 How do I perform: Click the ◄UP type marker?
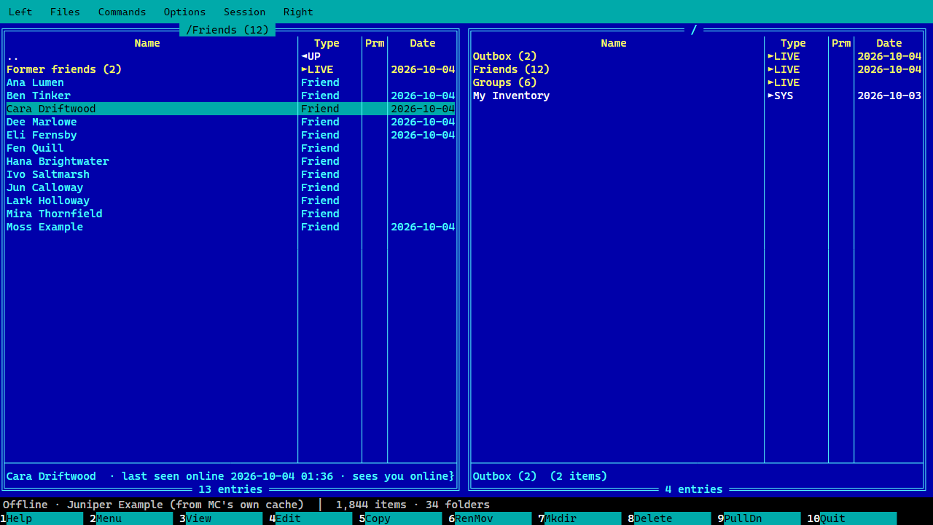click(311, 56)
